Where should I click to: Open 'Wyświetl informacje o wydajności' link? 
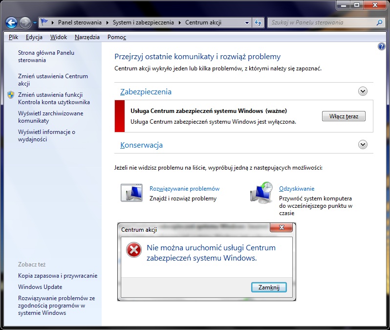pyautogui.click(x=46, y=135)
